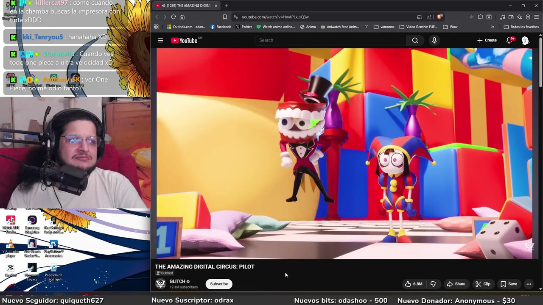Open the Twitter bookmark
Image resolution: width=543 pixels, height=305 pixels.
click(x=244, y=27)
